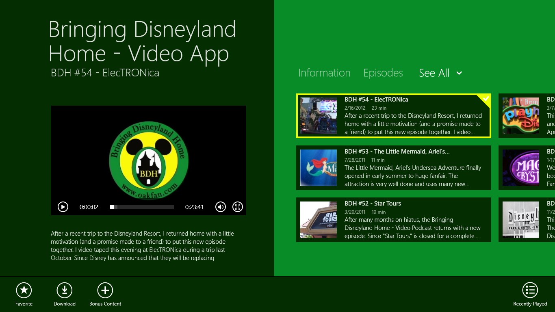Click the selected checkmark on BDH #54 tile
Image resolution: width=555 pixels, height=312 pixels.
[x=485, y=98]
